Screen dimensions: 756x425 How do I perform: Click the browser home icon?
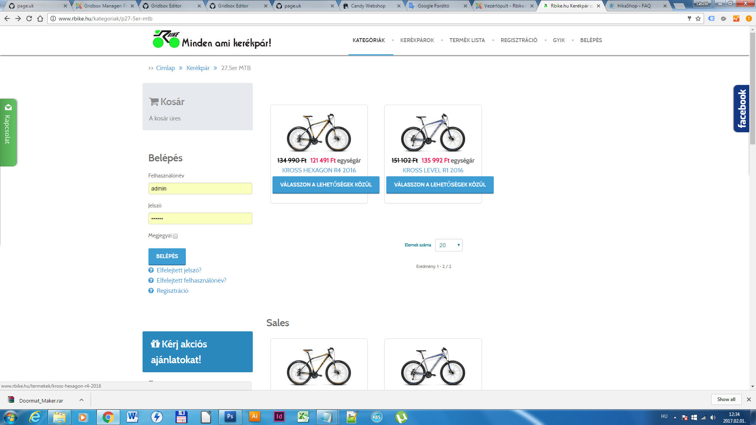(x=40, y=18)
